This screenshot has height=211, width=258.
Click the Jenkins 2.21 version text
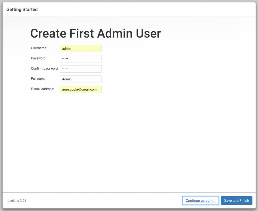[x=17, y=201]
